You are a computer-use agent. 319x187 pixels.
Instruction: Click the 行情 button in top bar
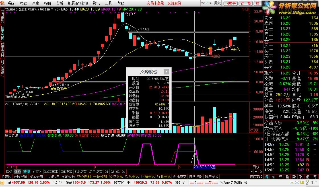(245, 3)
